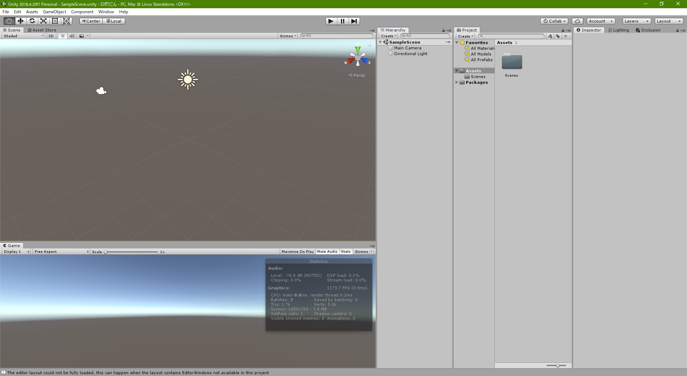Toggle Stats overlay in Game view
687x376 pixels.
(x=346, y=252)
